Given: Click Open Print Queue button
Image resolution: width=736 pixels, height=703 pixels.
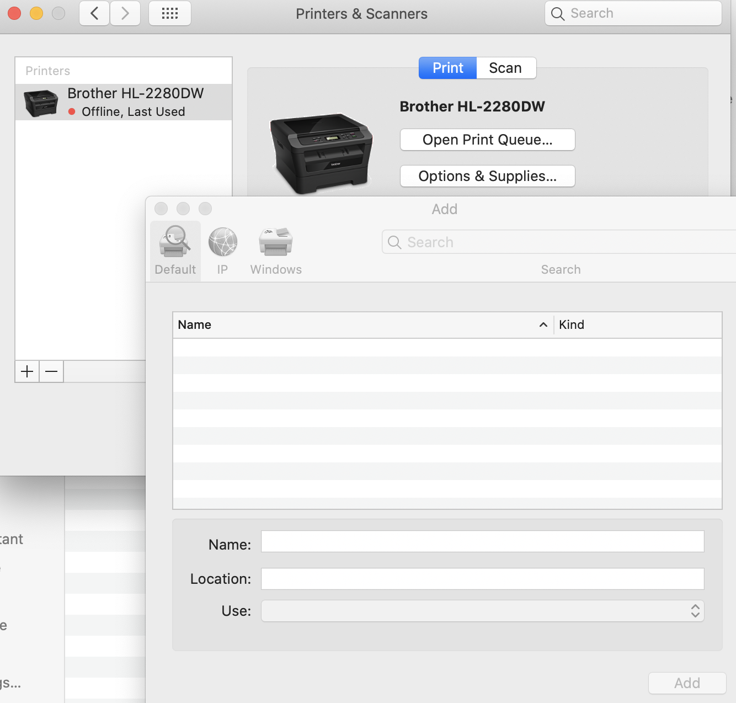Looking at the screenshot, I should click(x=487, y=140).
